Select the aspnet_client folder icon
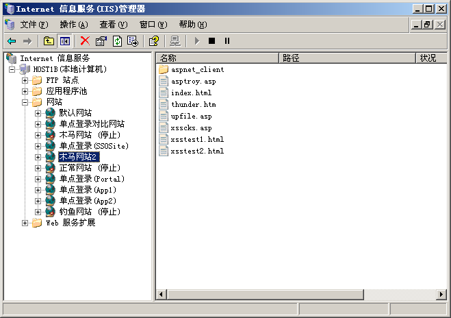Viewport: 451px width, 318px height. coord(164,69)
